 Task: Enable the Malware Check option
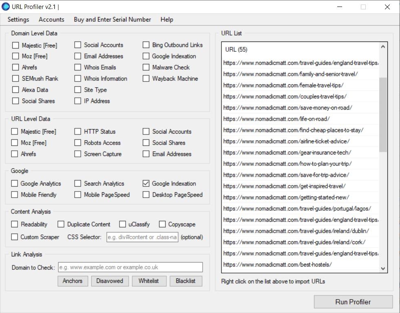point(146,67)
